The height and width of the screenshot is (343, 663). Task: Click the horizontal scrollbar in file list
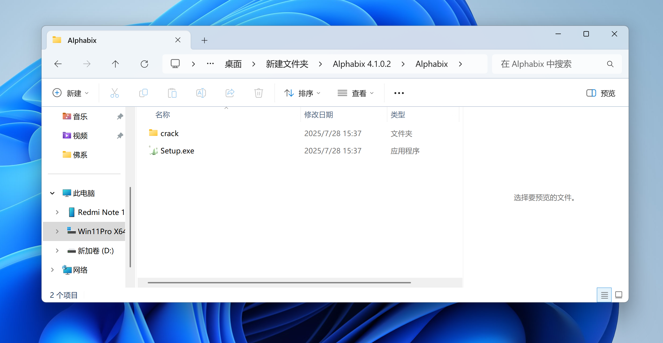click(x=279, y=283)
